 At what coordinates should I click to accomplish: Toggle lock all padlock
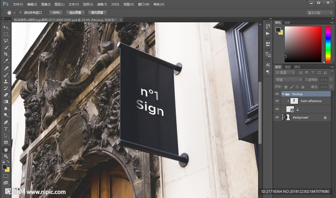(x=303, y=87)
